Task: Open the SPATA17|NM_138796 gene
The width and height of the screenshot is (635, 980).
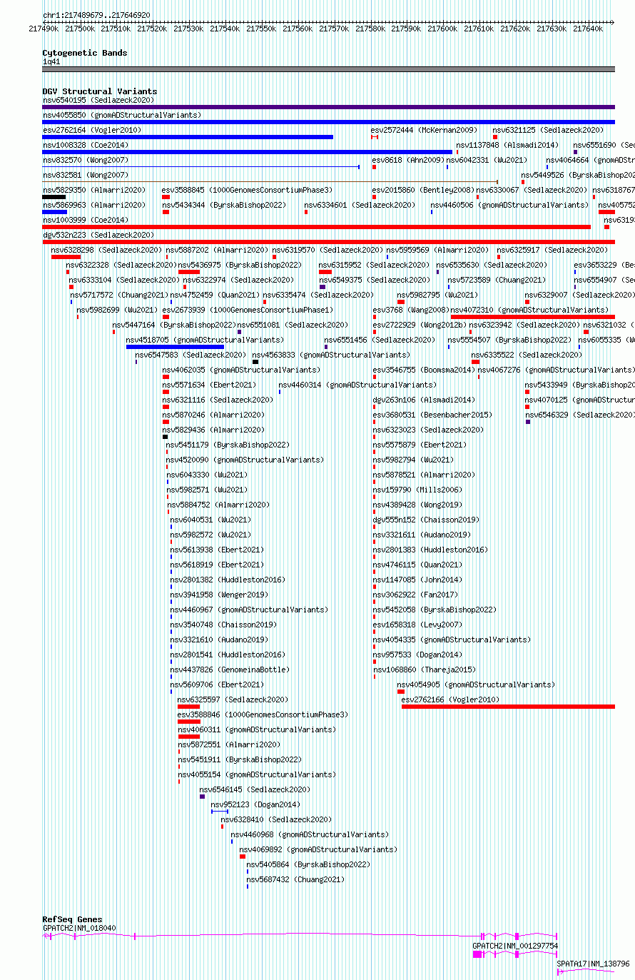Action: 586,971
